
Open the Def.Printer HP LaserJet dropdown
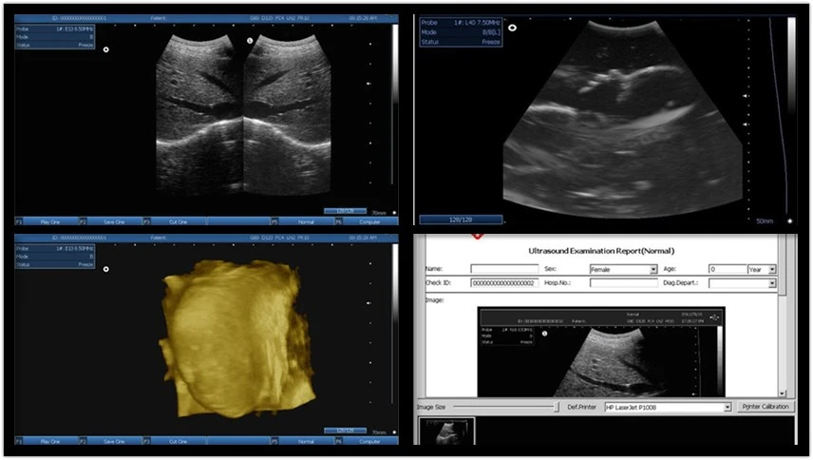pyautogui.click(x=727, y=407)
